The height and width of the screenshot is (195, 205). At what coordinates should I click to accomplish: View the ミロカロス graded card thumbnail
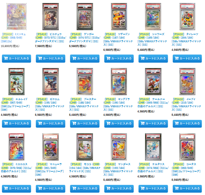(17, 147)
